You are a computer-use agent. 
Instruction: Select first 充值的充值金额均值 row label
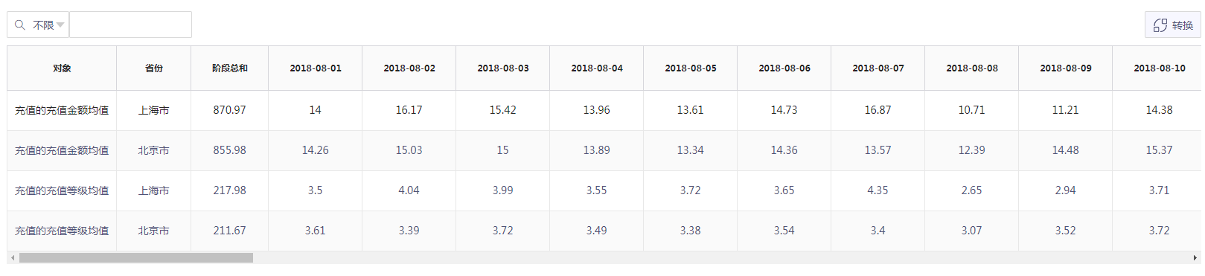(x=62, y=110)
